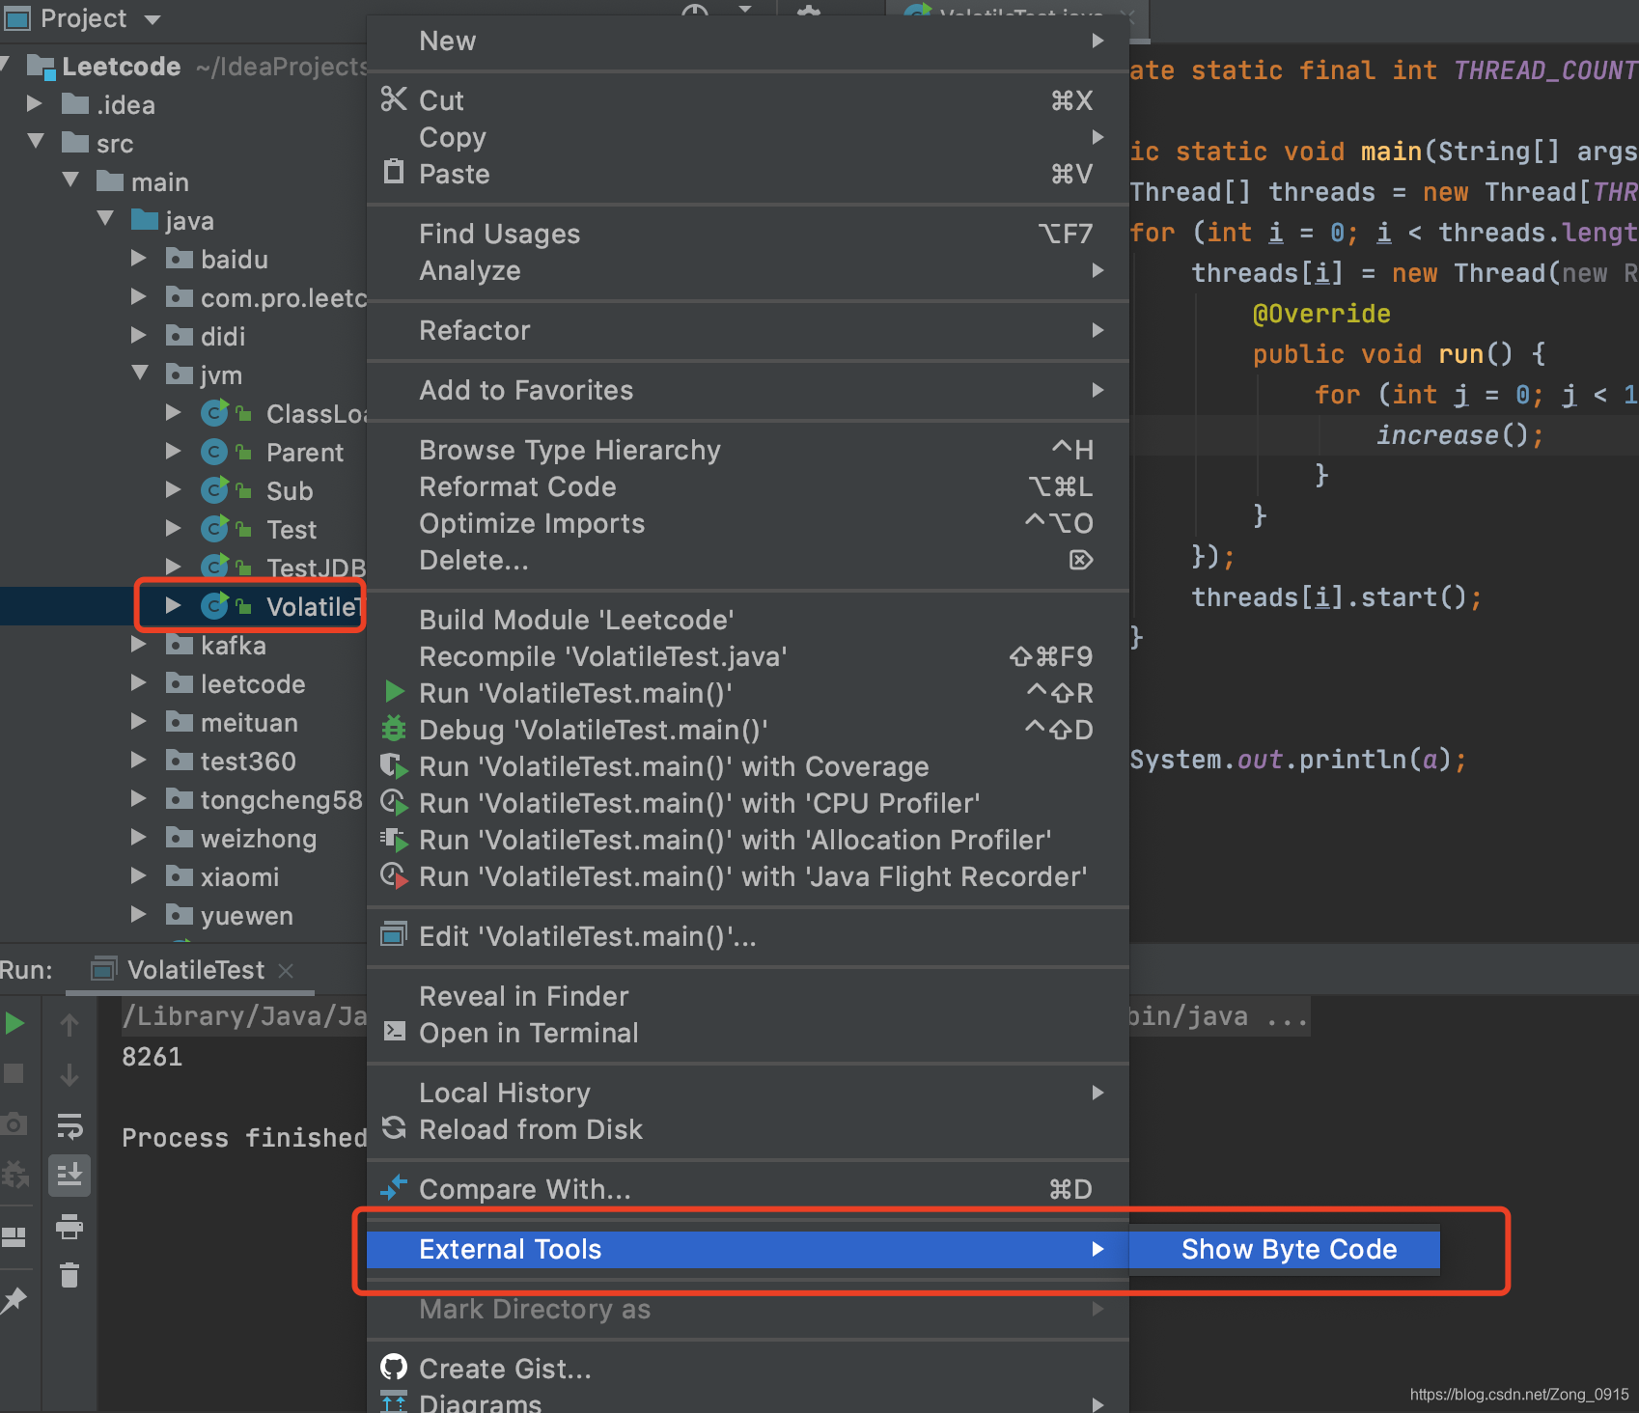
Task: Open the Copy submenu
Action: [748, 137]
